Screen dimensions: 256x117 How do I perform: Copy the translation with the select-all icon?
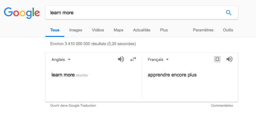[x=217, y=59]
